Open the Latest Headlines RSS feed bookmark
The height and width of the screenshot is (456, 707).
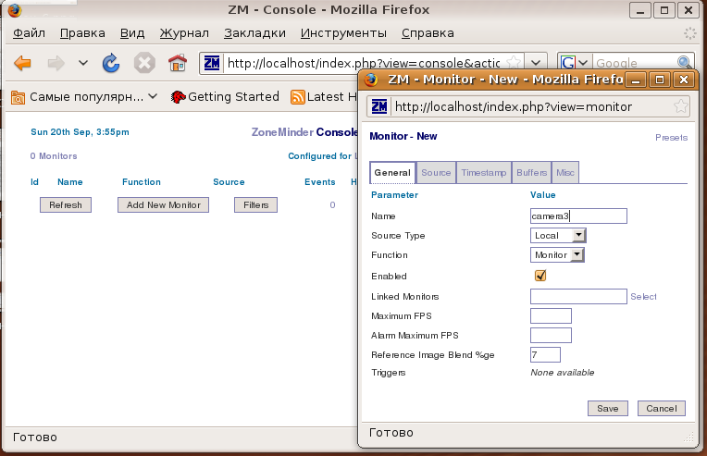click(x=324, y=96)
